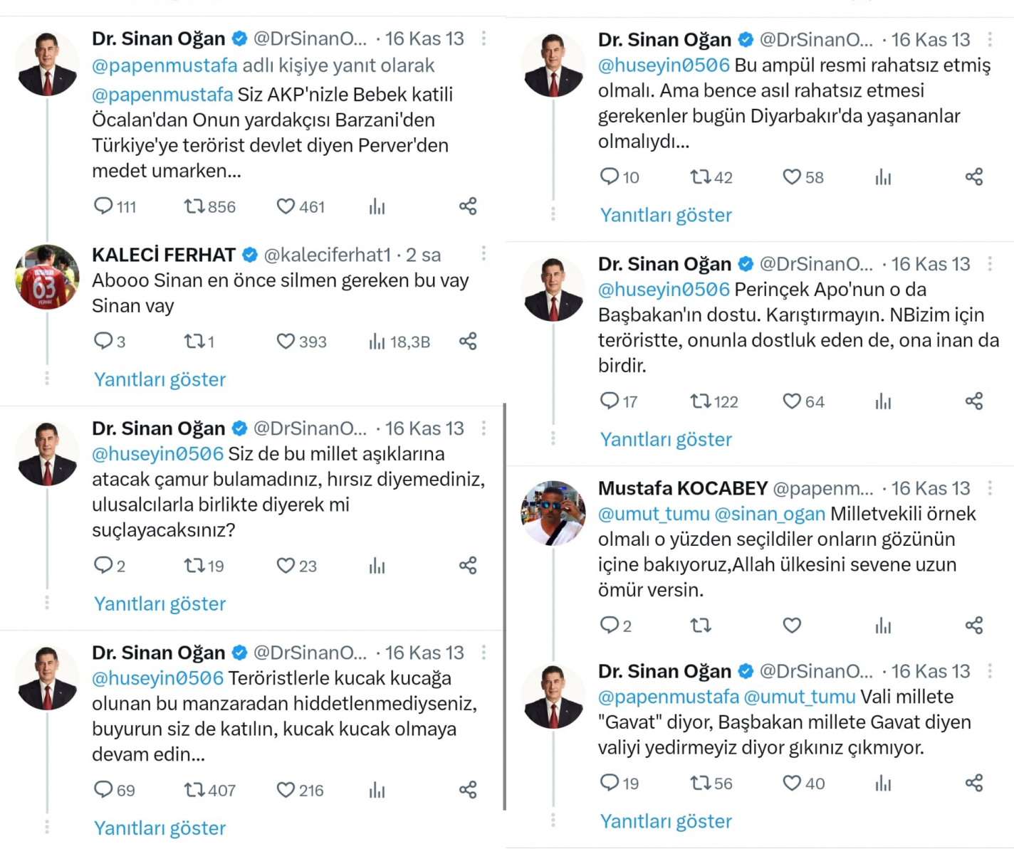Like the ampül resmi tweet with 58 likes

(x=792, y=176)
